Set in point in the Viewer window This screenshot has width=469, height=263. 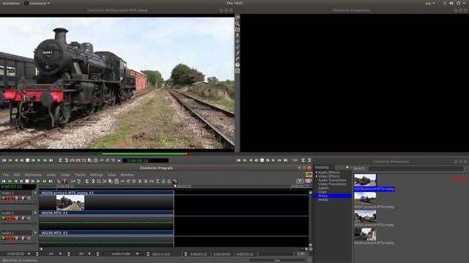61,161
